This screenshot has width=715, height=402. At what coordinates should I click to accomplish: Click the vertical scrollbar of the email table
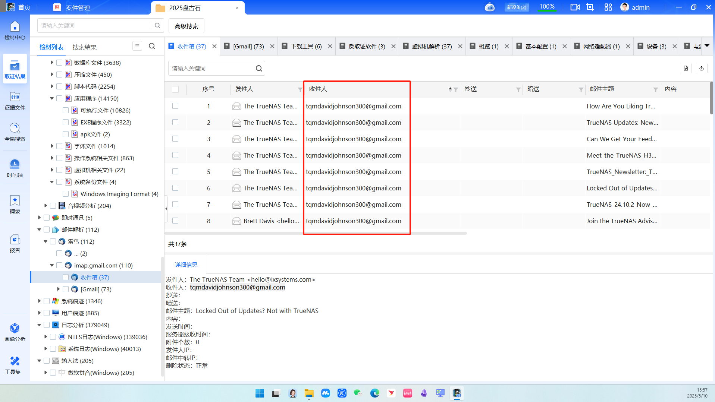712,98
